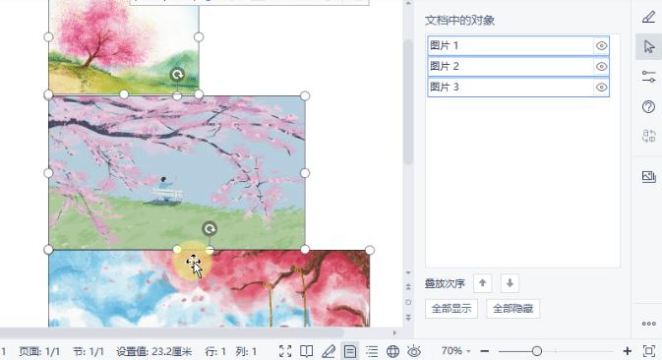Open the picture gallery sidebar icon
The width and height of the screenshot is (662, 360).
coord(648,176)
